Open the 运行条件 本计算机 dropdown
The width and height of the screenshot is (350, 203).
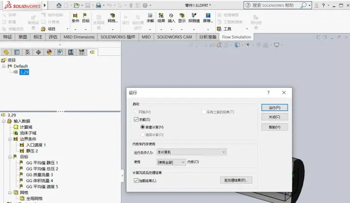click(192, 152)
